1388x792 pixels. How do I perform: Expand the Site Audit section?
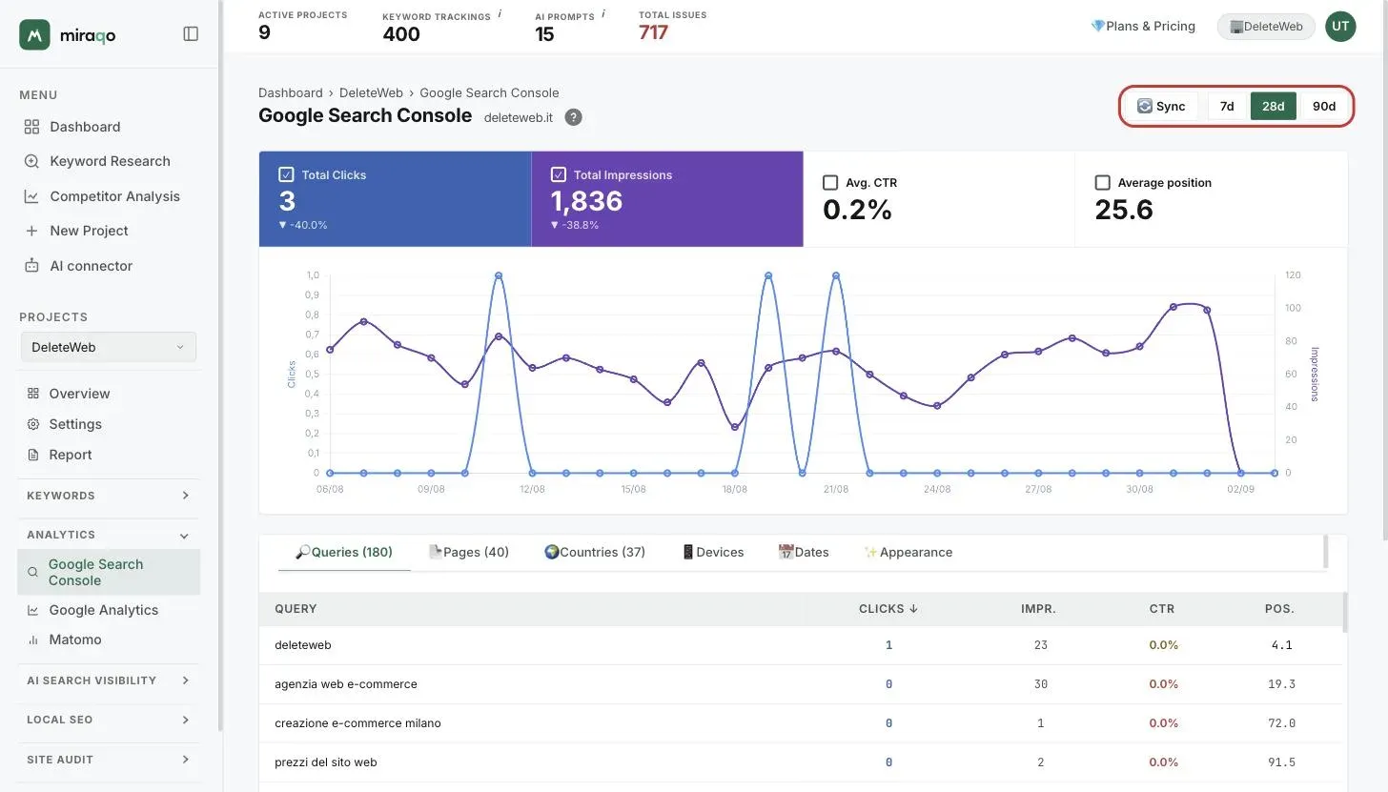click(x=109, y=760)
